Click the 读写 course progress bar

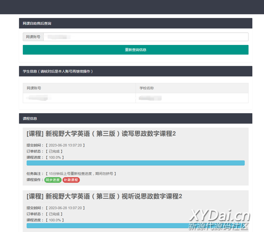pyautogui.click(x=136, y=163)
